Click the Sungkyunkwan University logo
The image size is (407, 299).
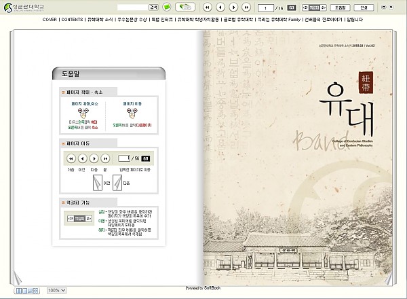24,7
